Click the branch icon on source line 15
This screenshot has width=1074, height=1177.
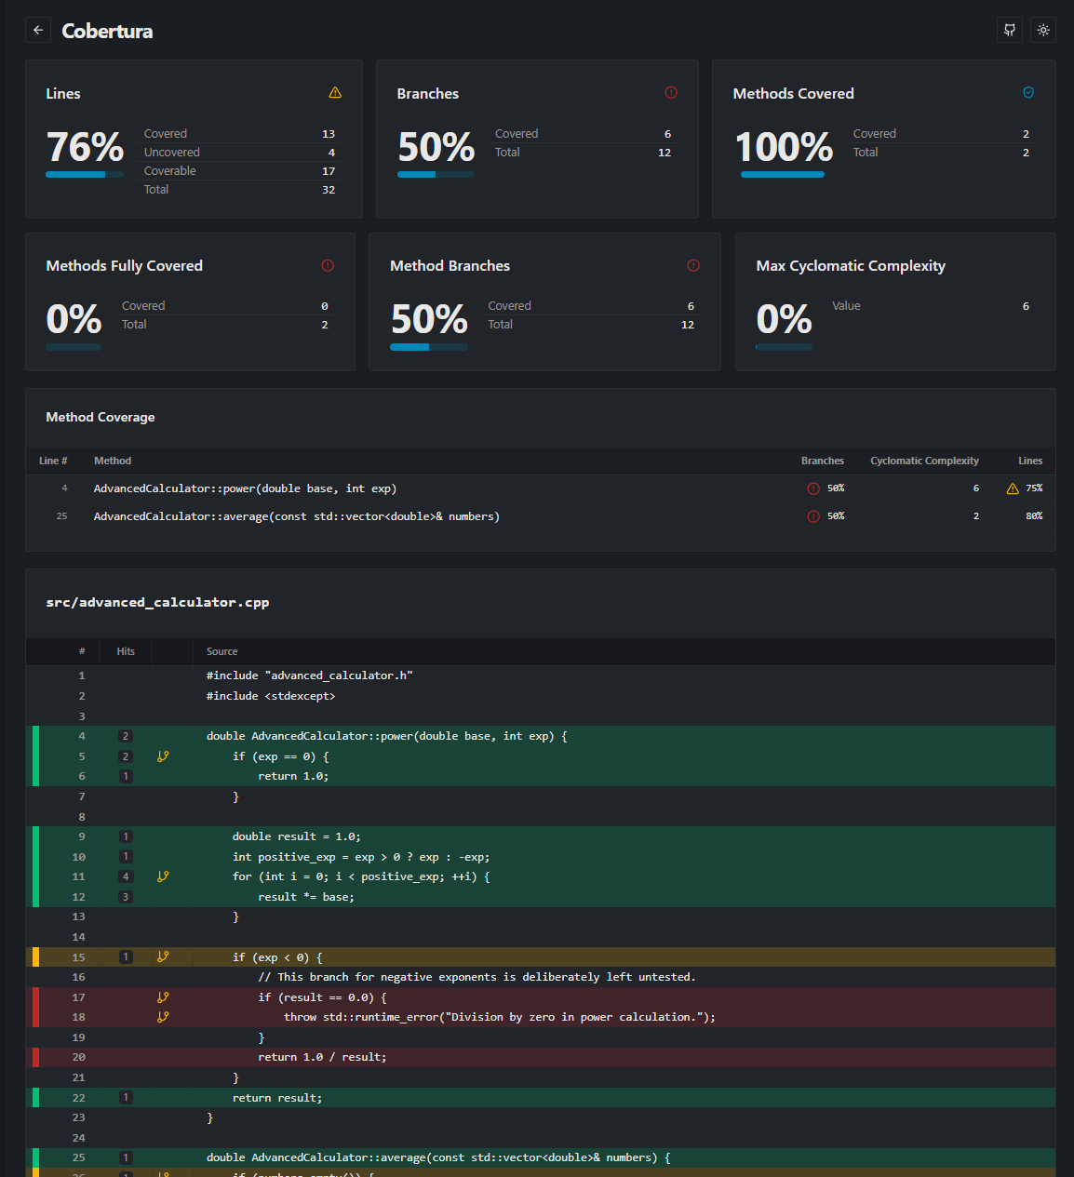[x=163, y=956]
